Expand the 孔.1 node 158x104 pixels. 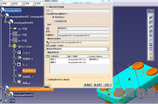(14, 64)
